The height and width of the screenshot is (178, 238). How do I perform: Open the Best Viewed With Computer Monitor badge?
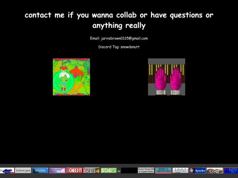(x=146, y=171)
